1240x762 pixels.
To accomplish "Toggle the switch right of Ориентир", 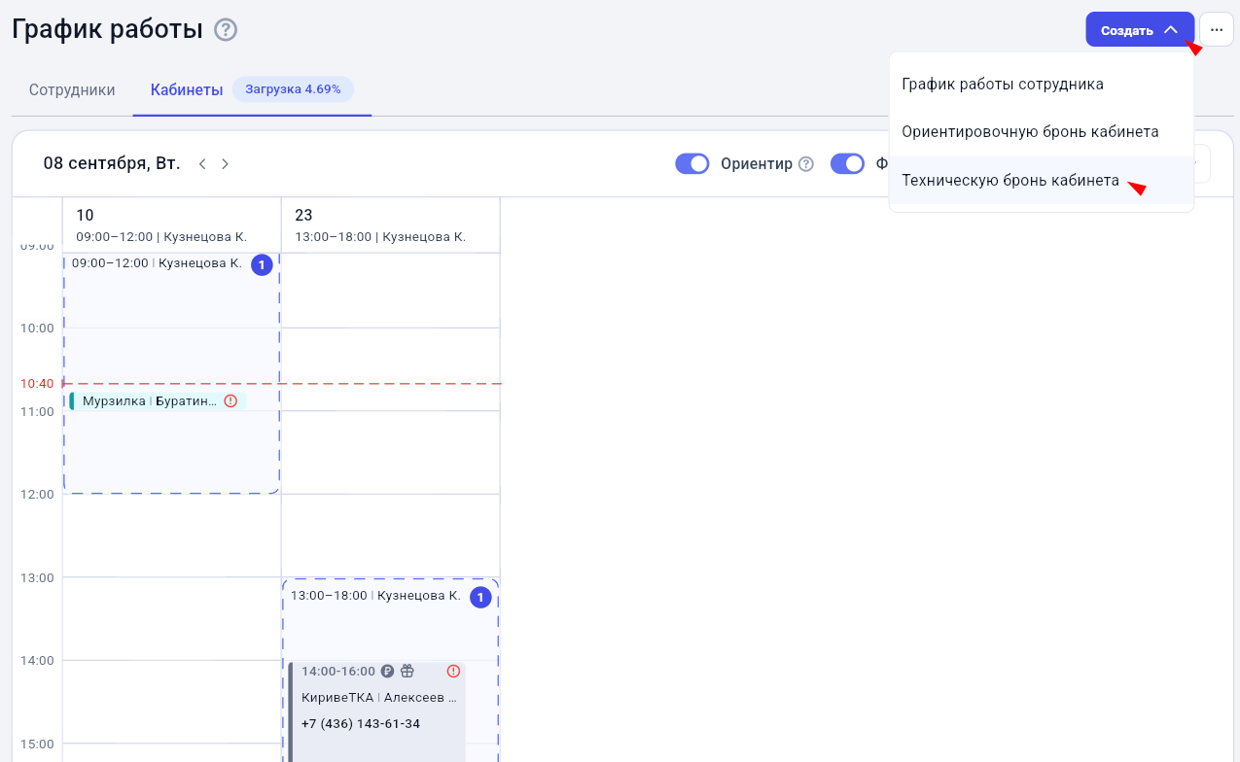I will click(847, 163).
